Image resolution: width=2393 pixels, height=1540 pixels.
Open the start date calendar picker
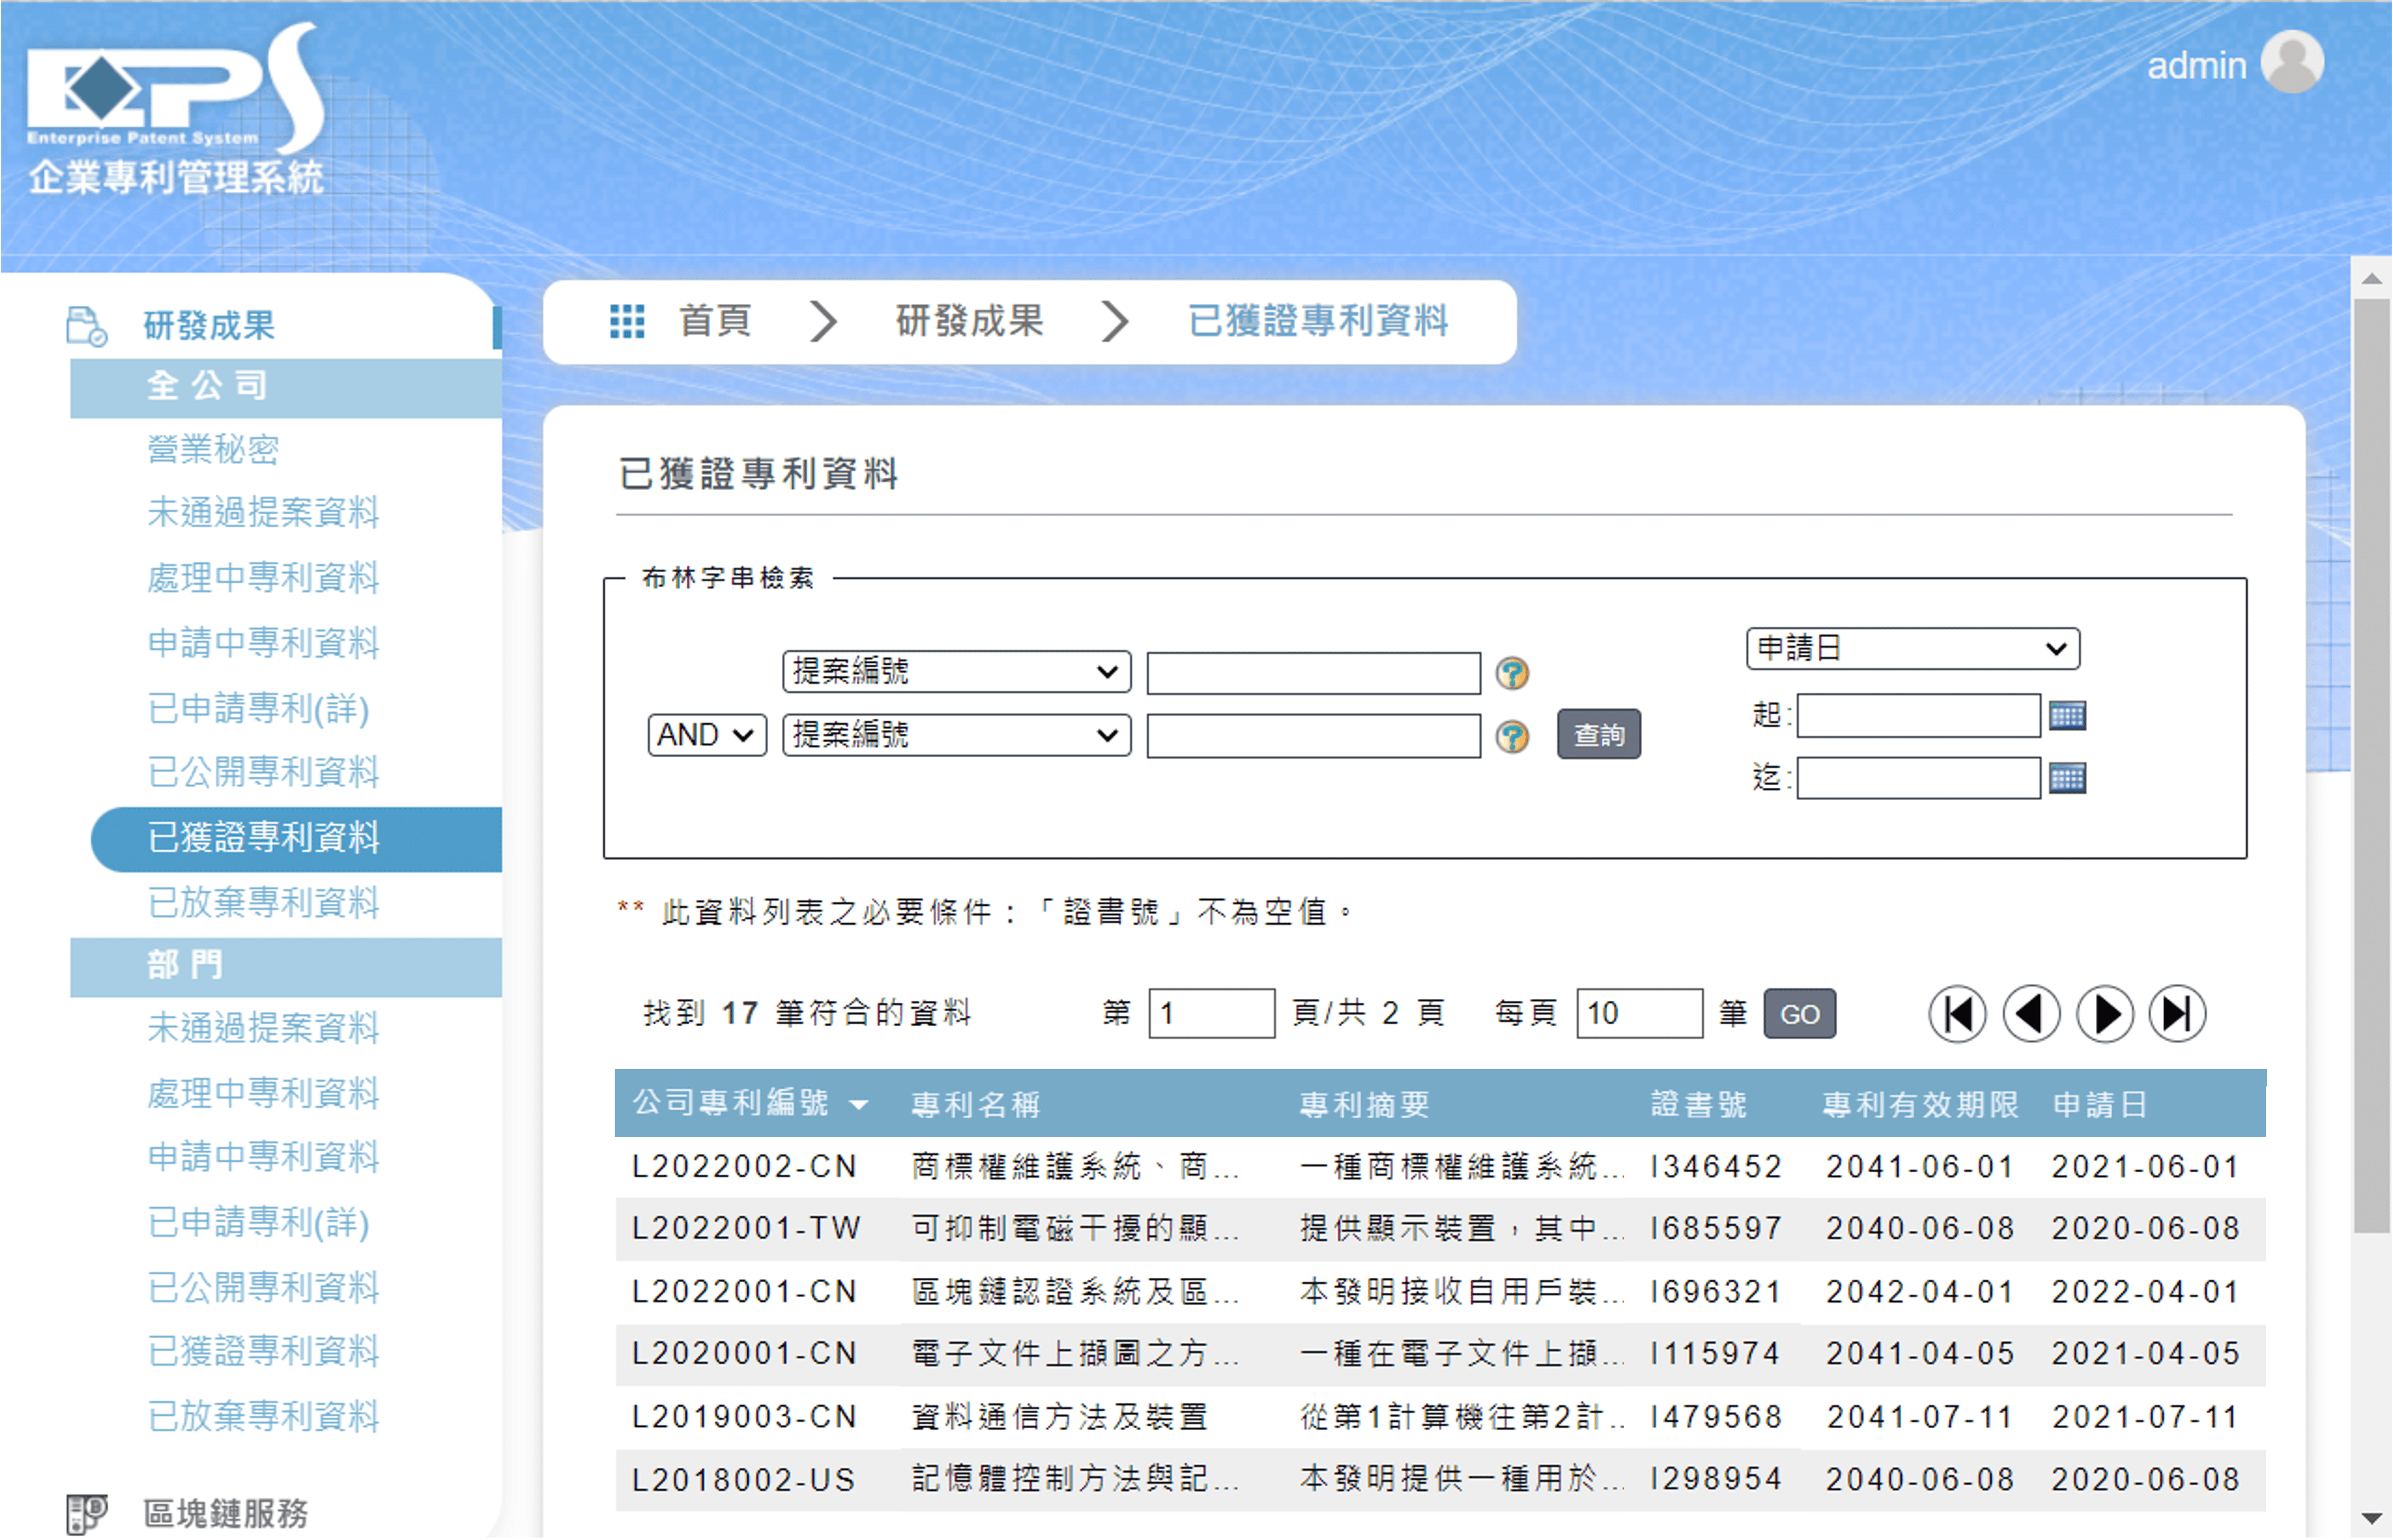2067,716
